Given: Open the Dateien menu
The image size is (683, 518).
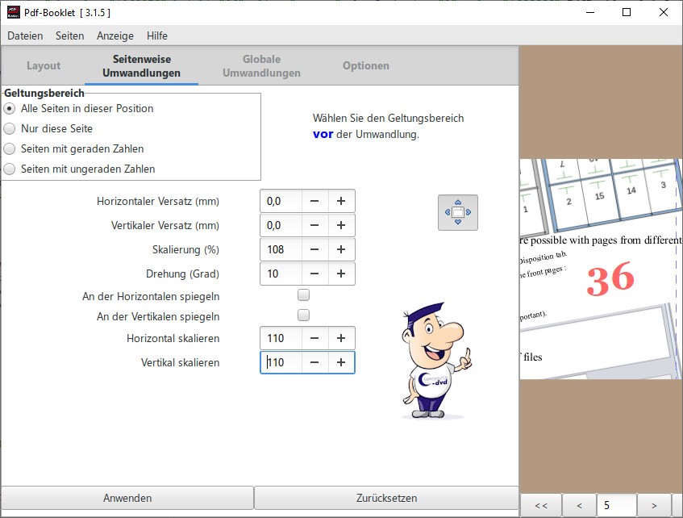Looking at the screenshot, I should tap(25, 36).
